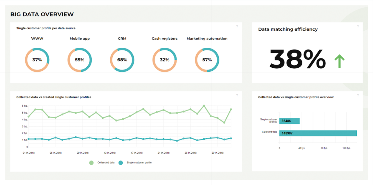Click the '1 tys.' y-axis label
373x185 pixels.
25,140
